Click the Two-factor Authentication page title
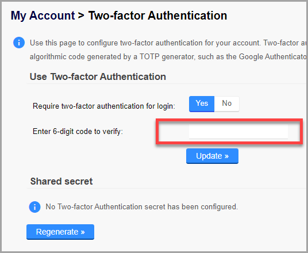Screen dimensions: 308x253 point(157,16)
